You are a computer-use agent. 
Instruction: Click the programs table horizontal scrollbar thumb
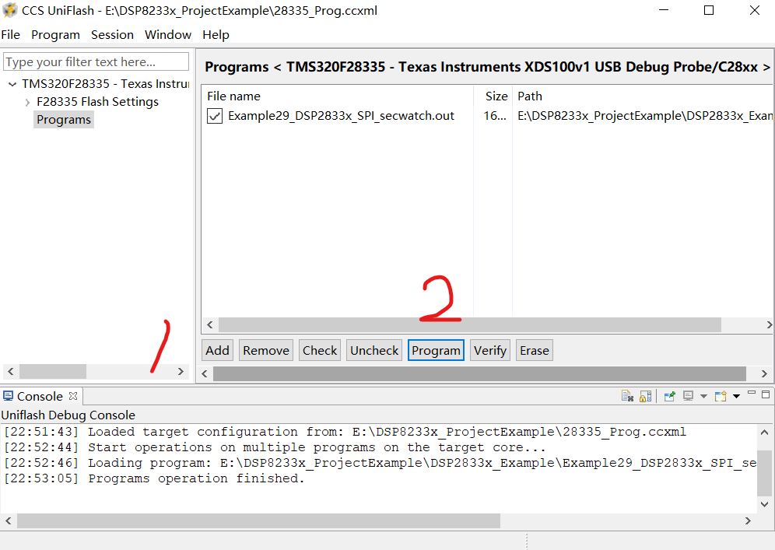coord(470,324)
